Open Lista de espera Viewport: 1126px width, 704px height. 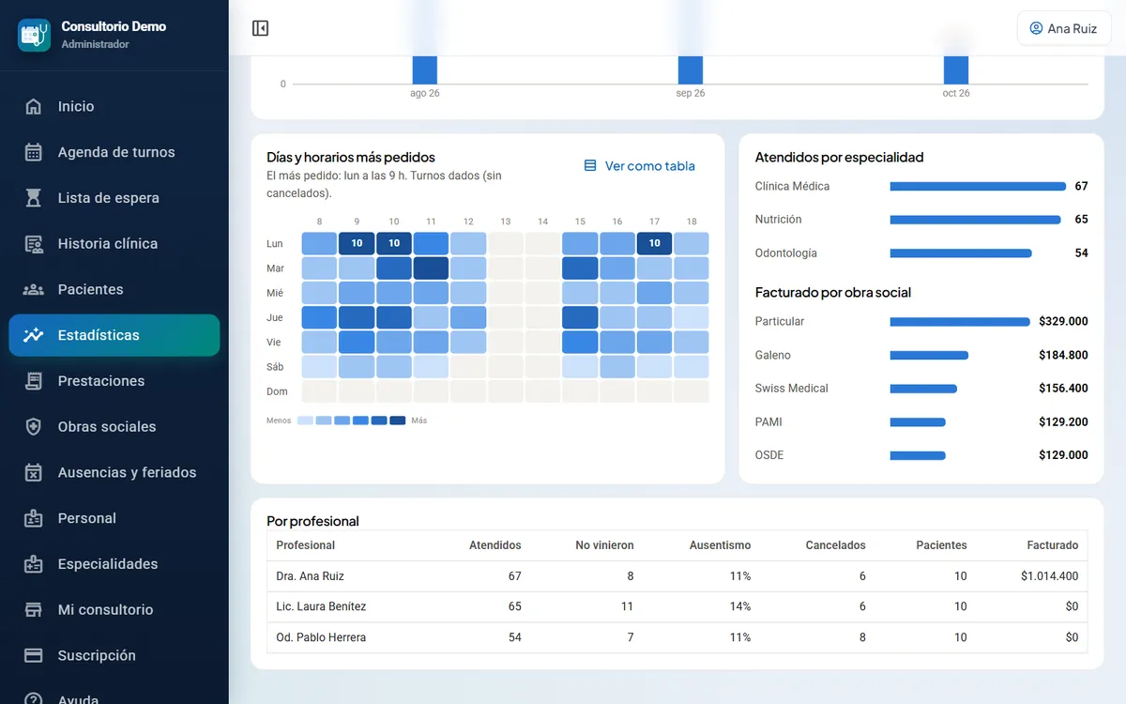point(114,198)
